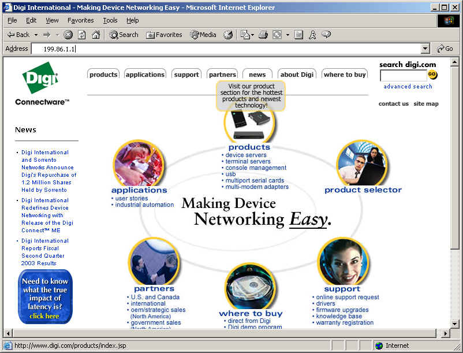The width and height of the screenshot is (463, 353).
Task: Go to the Home page icon
Action: tap(95, 35)
